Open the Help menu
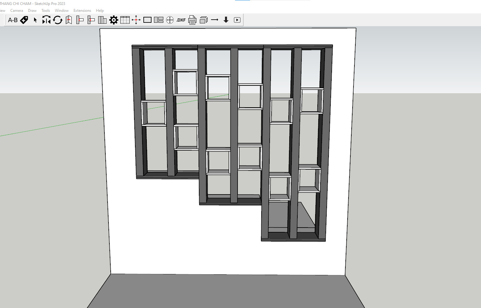This screenshot has width=481, height=308. coord(100,11)
